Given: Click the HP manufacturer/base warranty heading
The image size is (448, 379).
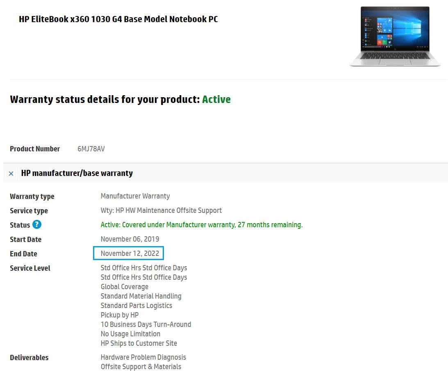Looking at the screenshot, I should point(77,173).
